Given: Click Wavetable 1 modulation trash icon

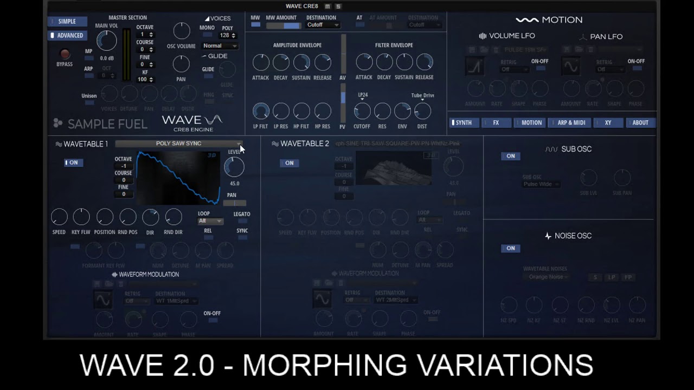Looking at the screenshot, I should [120, 283].
